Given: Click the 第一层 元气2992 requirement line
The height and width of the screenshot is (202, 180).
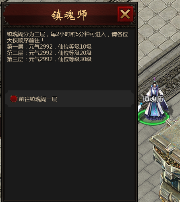Looking at the screenshot, I should coord(49,47).
